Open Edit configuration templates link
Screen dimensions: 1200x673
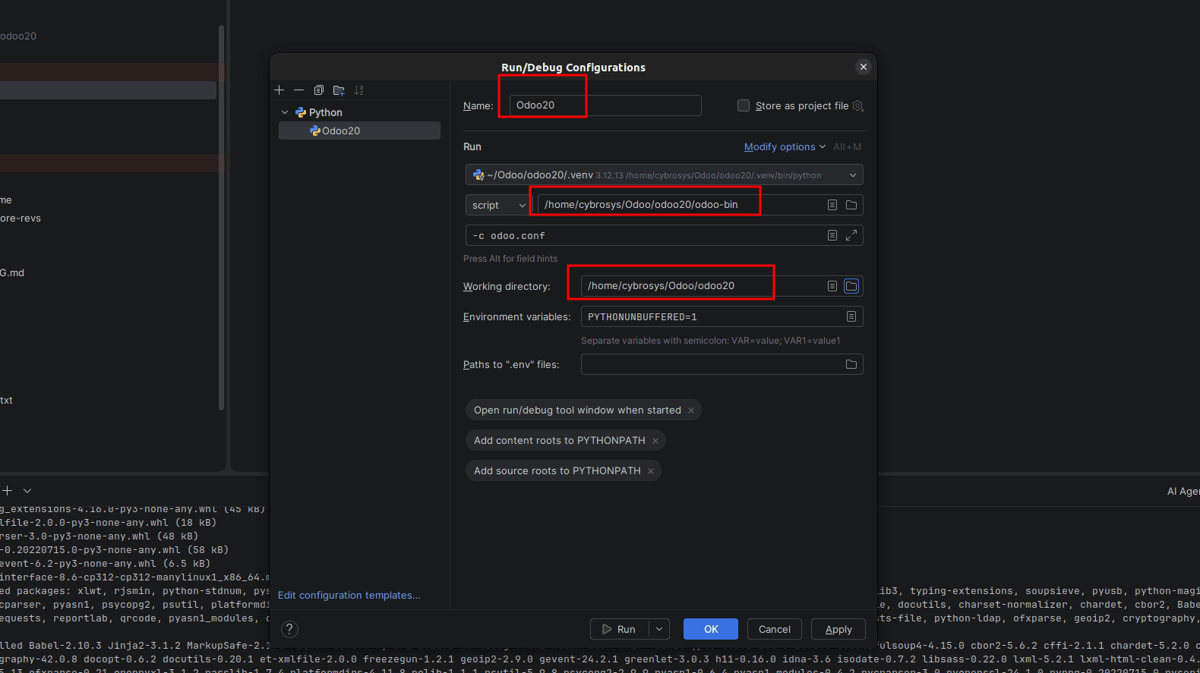[x=349, y=595]
